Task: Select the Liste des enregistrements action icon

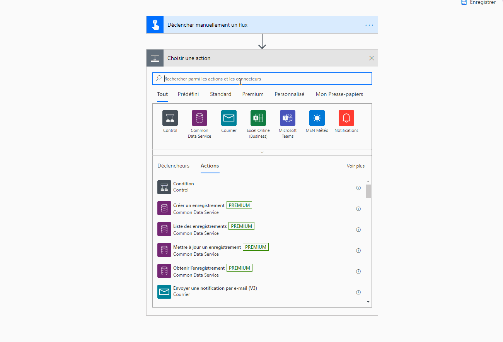Action: pos(164,229)
